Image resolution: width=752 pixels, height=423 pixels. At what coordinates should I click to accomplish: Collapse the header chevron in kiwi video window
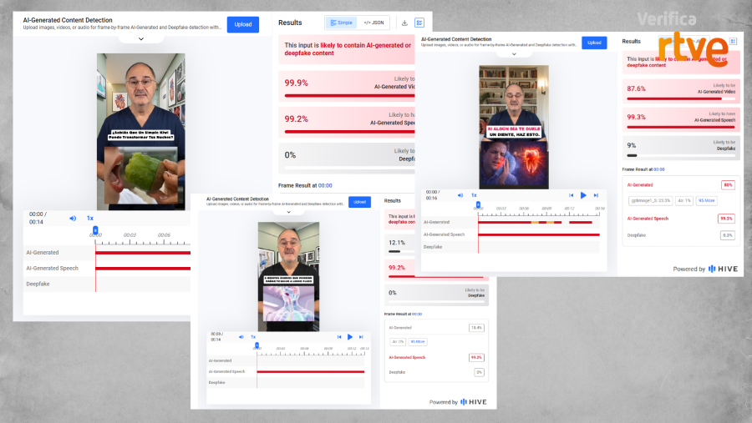click(x=141, y=39)
